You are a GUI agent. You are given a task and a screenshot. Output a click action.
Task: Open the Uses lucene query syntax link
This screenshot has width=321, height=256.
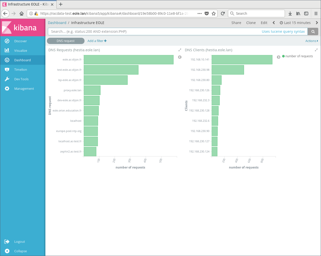coord(283,31)
